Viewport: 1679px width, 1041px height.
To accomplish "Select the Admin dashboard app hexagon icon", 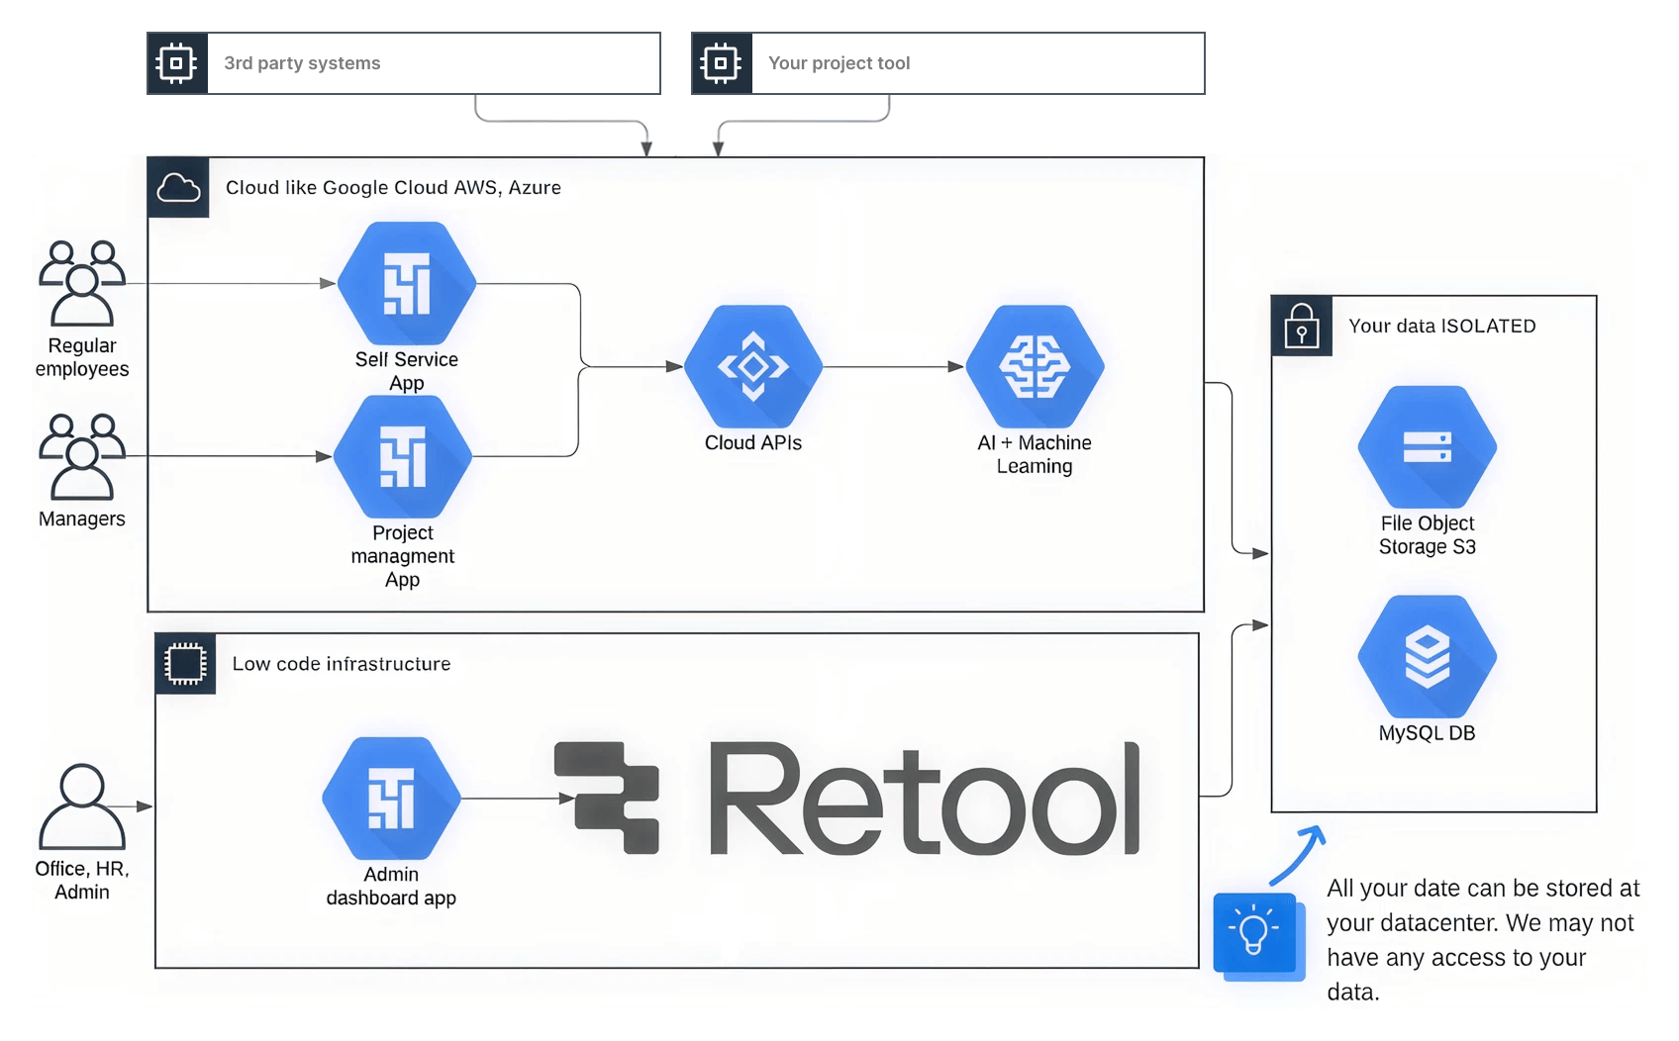I will 391,798.
